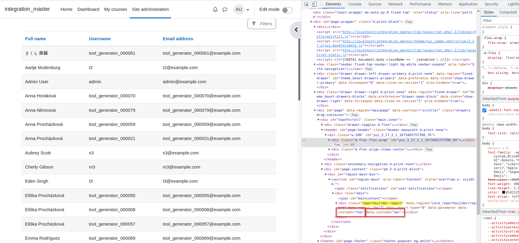Open the Memory tab in DevTools
This screenshot has height=243, width=519.
445,4
